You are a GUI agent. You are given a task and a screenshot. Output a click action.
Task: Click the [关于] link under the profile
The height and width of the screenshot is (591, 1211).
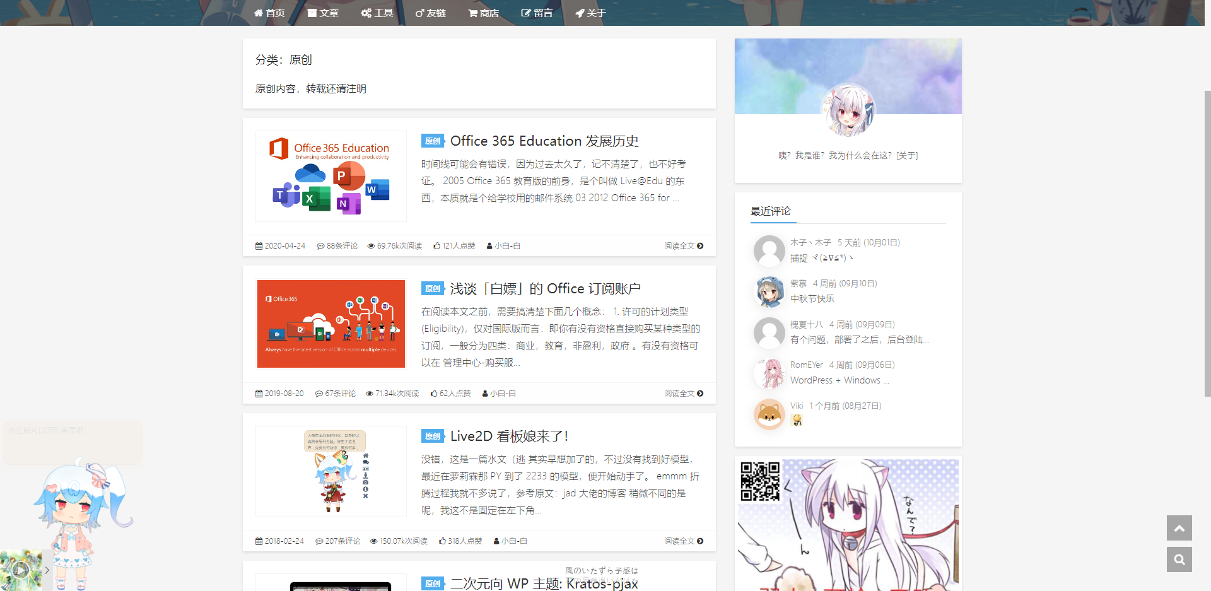(x=907, y=156)
